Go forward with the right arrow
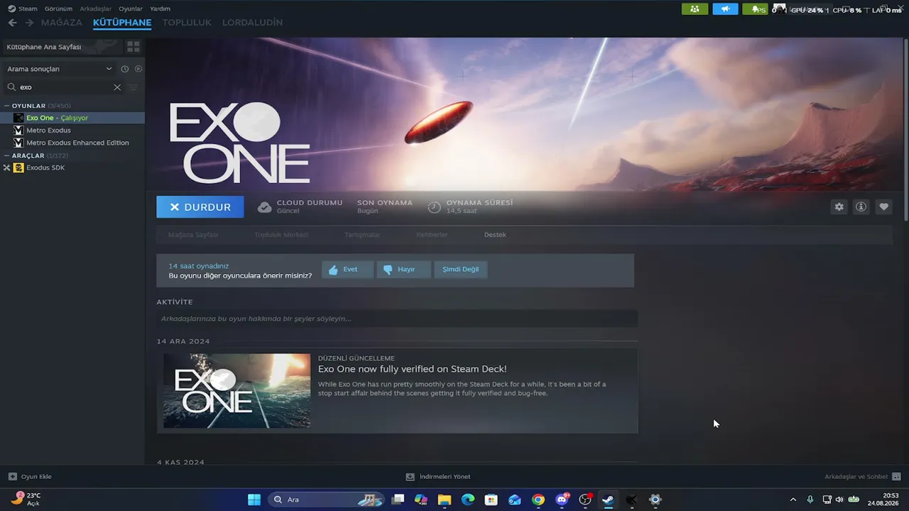The height and width of the screenshot is (511, 909). point(29,23)
